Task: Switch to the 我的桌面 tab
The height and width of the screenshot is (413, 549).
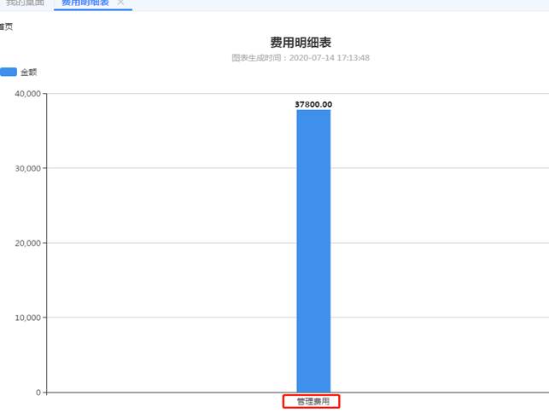Action: [26, 3]
